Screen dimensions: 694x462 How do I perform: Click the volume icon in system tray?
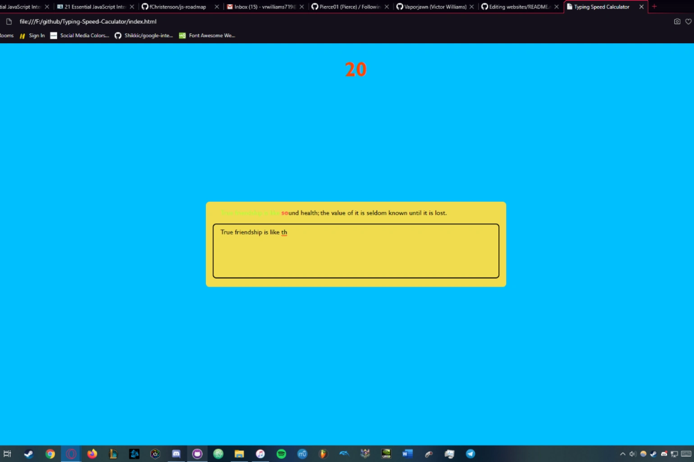click(x=633, y=454)
